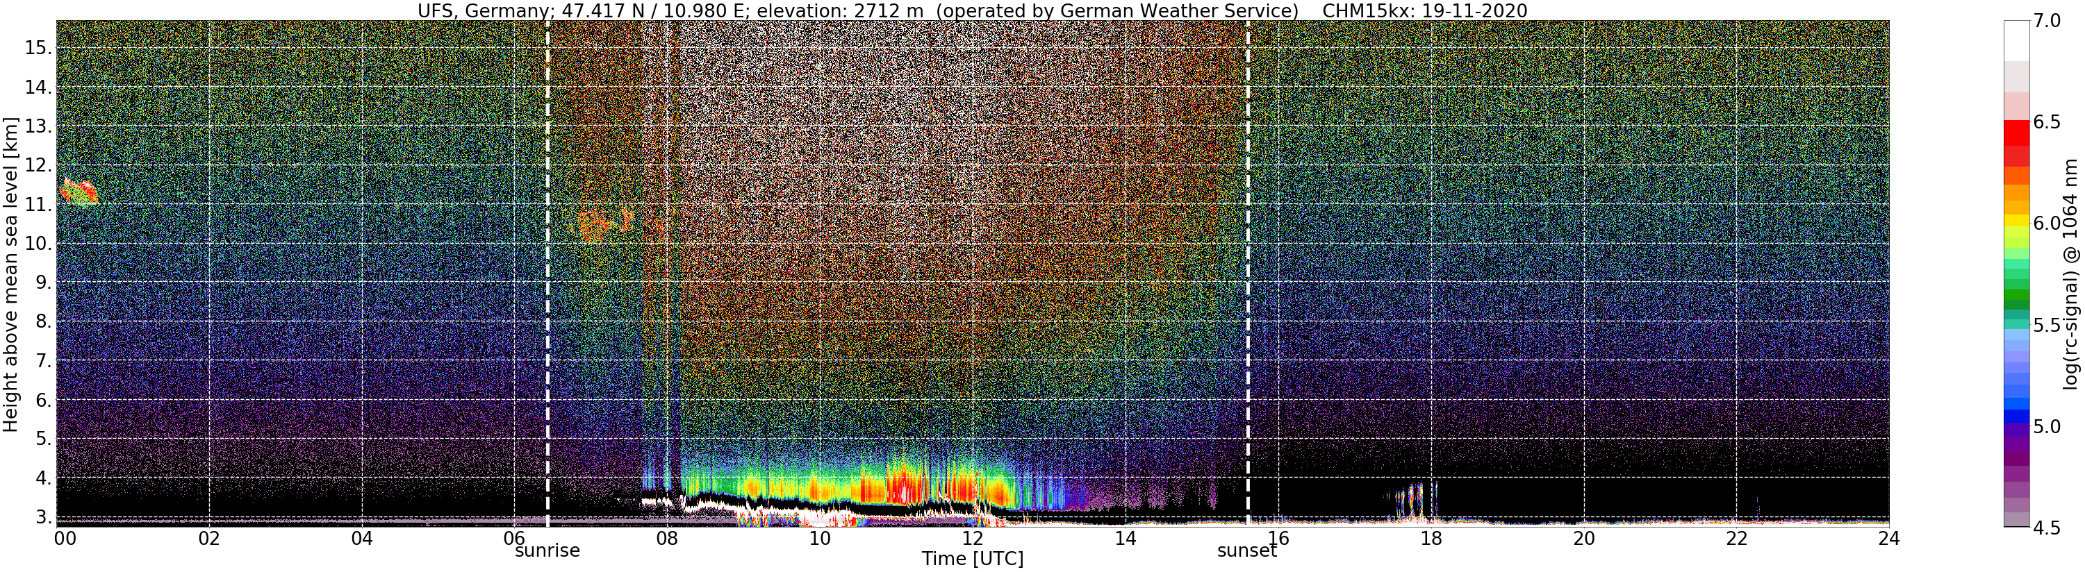2085x572 pixels.
Task: Click the '18' tick on the time axis
Action: pyautogui.click(x=1431, y=538)
